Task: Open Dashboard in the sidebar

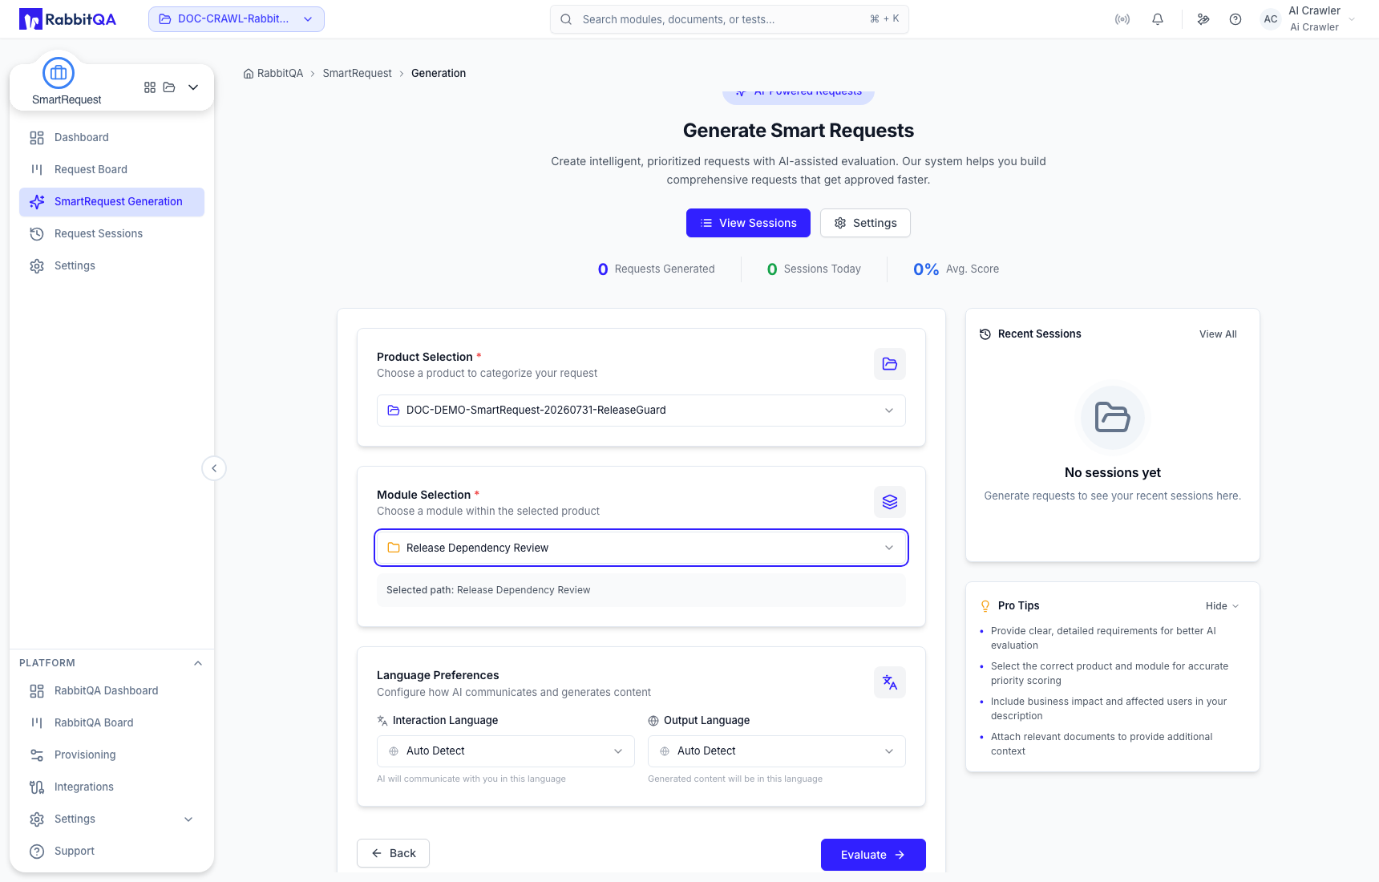Action: click(111, 138)
